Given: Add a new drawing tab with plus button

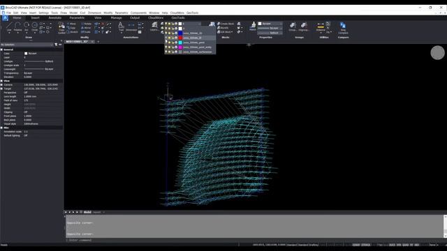Looking at the screenshot, I should (x=98, y=42).
